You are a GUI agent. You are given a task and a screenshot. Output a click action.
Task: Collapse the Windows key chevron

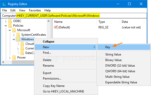(x=14, y=39)
